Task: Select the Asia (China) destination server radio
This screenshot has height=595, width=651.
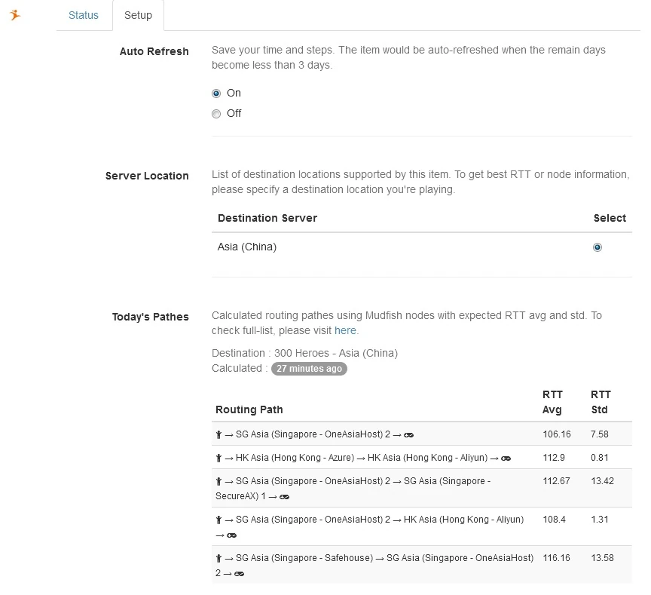Action: point(598,247)
